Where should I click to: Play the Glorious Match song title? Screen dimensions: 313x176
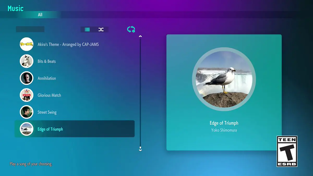tap(49, 95)
